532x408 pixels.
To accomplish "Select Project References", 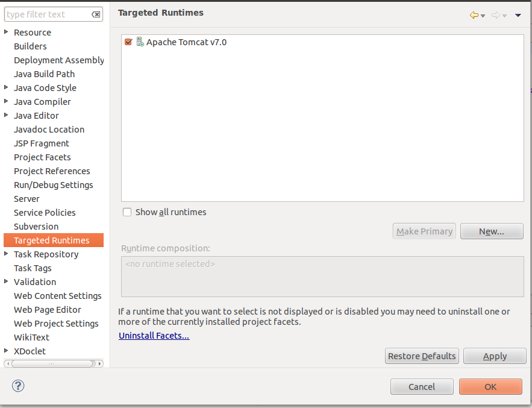I will tap(52, 171).
